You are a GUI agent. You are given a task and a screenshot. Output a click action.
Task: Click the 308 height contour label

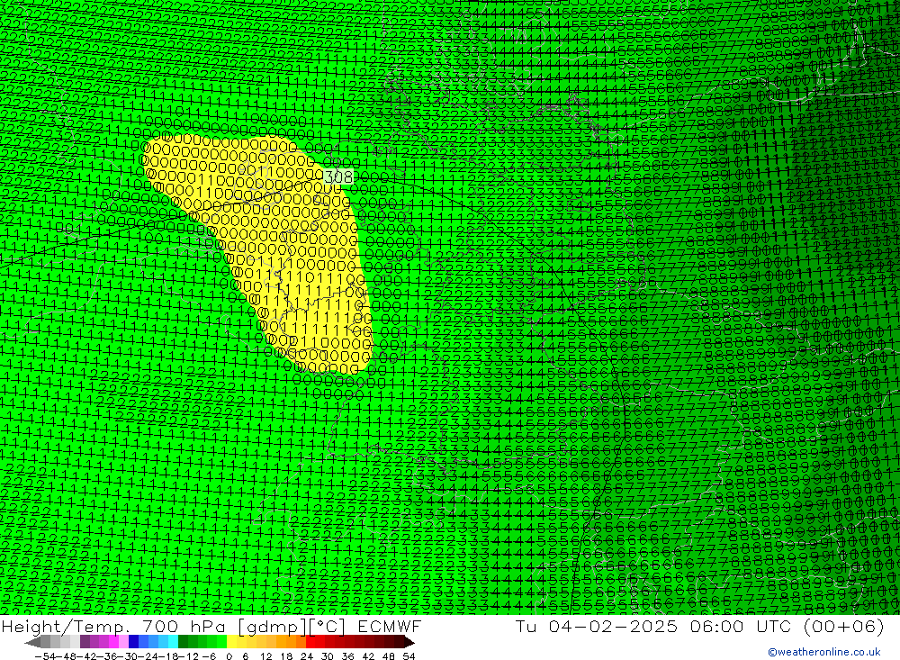pos(338,176)
